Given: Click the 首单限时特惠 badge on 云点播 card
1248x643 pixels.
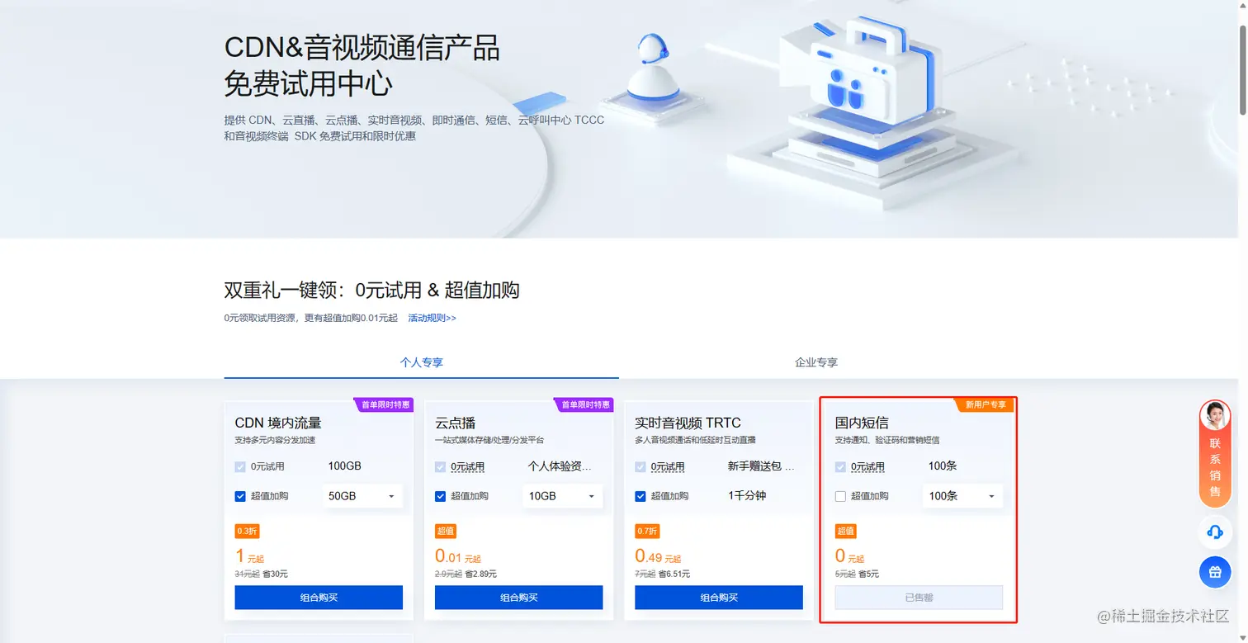Looking at the screenshot, I should point(584,404).
